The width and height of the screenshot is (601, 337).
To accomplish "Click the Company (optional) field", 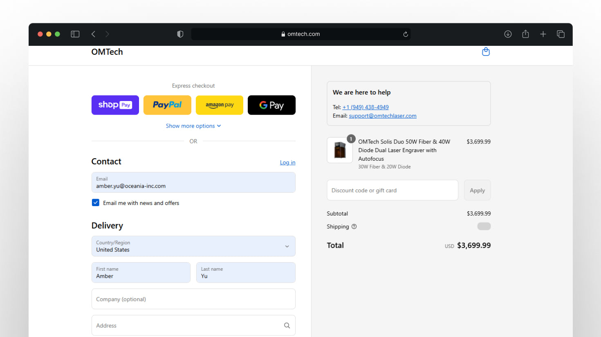I will [193, 299].
